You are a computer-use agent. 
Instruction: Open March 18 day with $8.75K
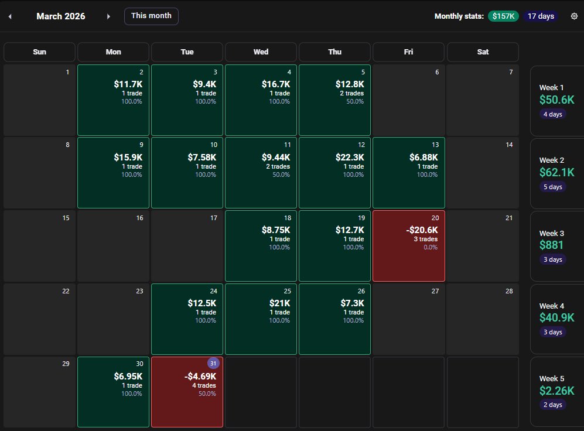(x=261, y=246)
